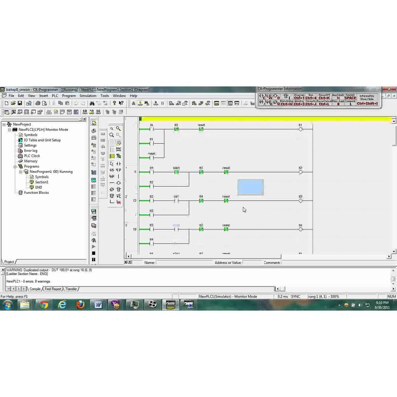This screenshot has height=397, width=397.
Task: Click the decimal 10 monitor format icon
Action: [x=85, y=112]
